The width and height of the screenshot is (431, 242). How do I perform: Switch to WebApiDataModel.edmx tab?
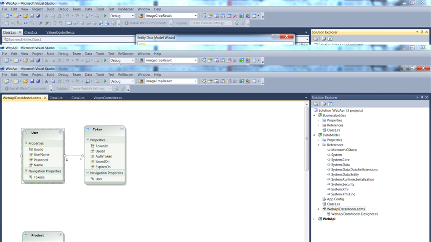(x=22, y=97)
